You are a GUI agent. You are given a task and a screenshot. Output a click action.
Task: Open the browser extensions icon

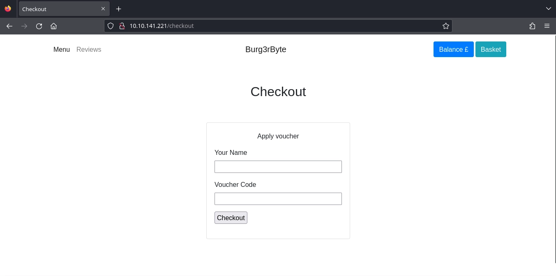point(532,26)
